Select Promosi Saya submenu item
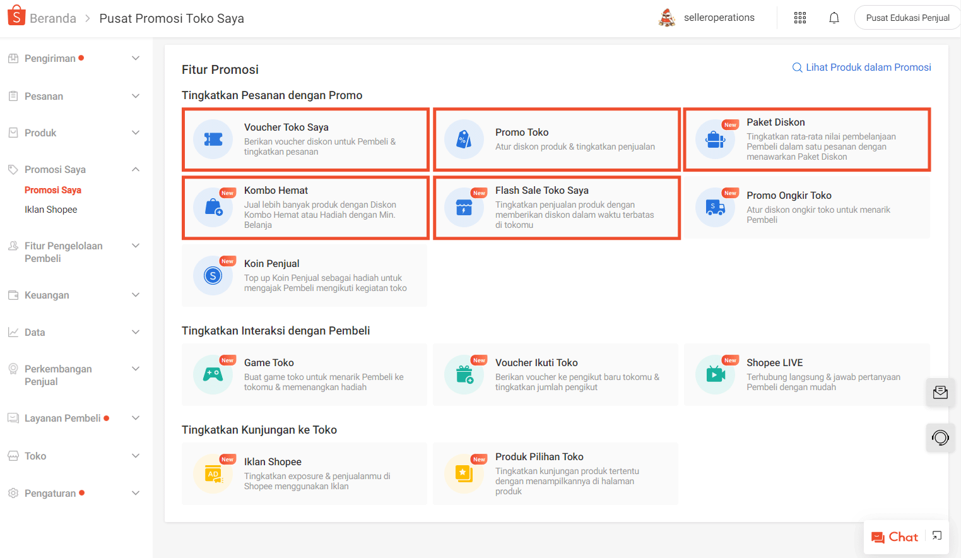Image resolution: width=961 pixels, height=558 pixels. point(53,190)
